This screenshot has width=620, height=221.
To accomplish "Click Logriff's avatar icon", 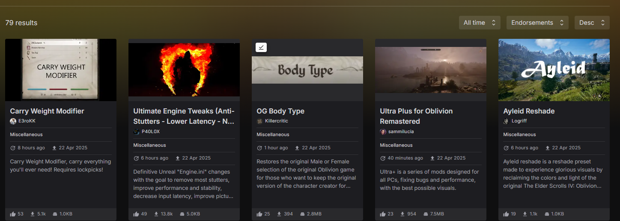I will coord(506,121).
